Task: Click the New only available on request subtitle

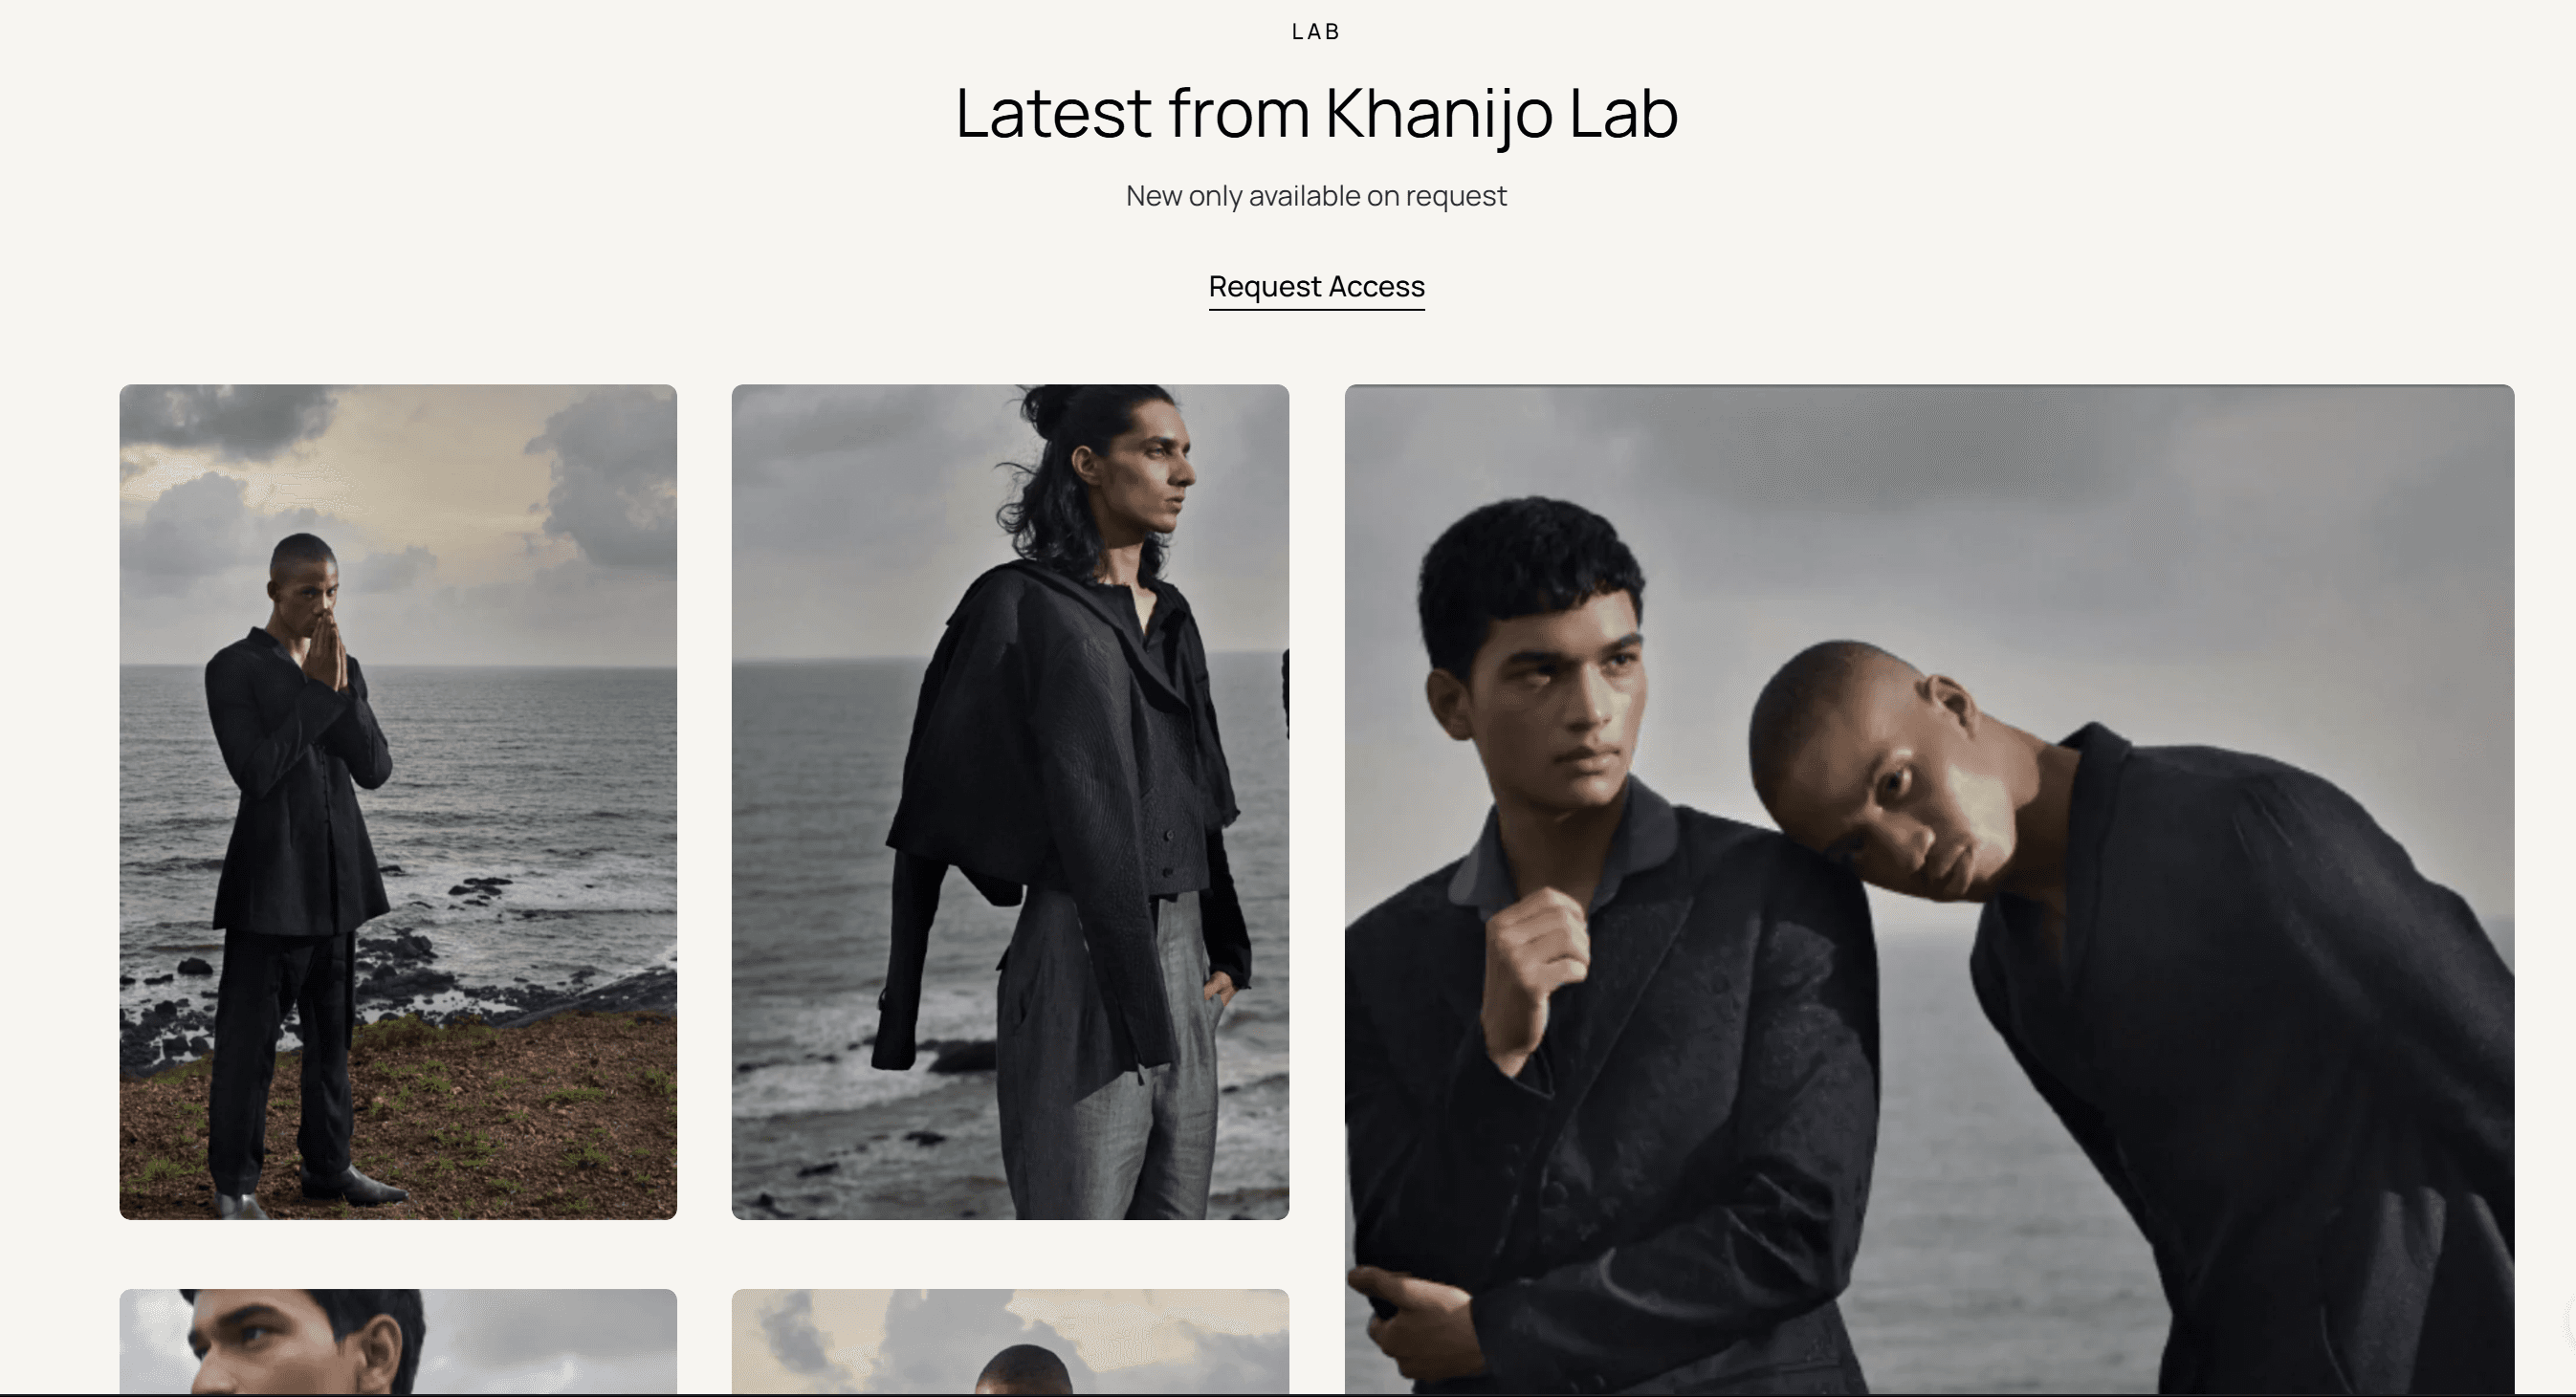Action: tap(1316, 196)
